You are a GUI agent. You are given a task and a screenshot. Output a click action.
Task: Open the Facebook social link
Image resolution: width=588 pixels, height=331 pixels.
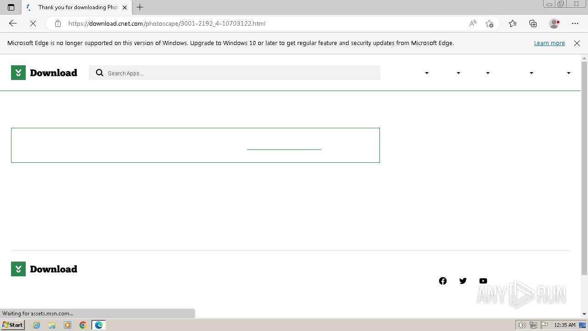tap(443, 281)
